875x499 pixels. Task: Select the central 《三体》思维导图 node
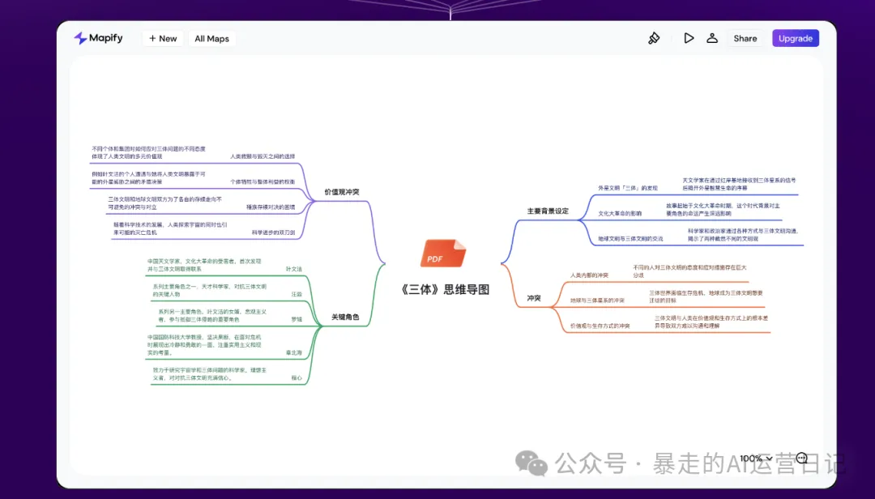coord(445,289)
